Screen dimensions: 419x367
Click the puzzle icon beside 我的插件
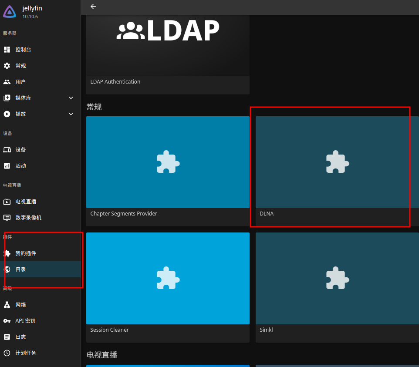[x=7, y=253]
